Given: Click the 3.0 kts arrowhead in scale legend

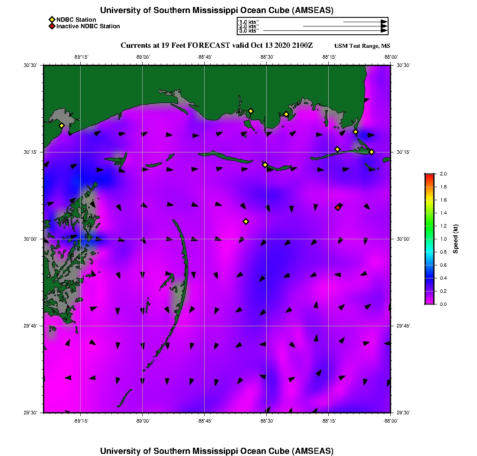Looking at the screenshot, I should tap(384, 31).
